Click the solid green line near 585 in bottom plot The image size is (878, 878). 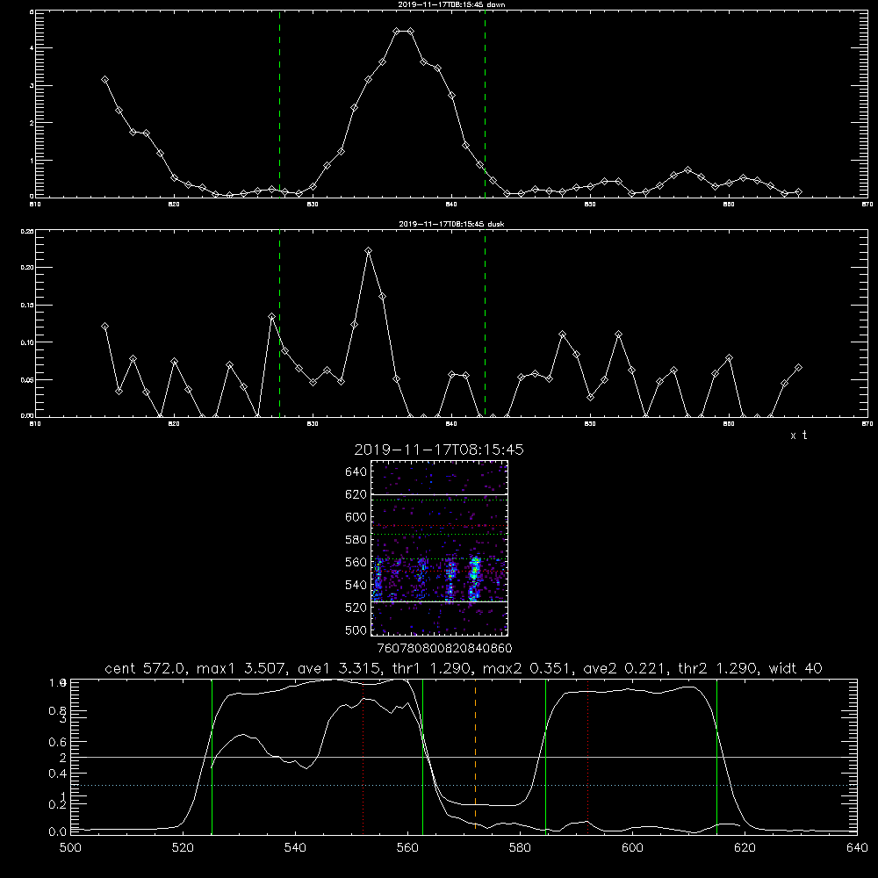[545, 756]
